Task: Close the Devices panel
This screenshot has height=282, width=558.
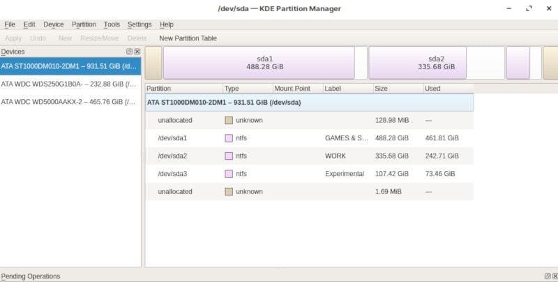Action: (137, 52)
